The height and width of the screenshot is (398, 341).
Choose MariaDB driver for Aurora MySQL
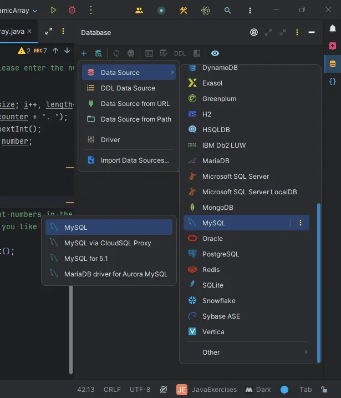coord(109,274)
